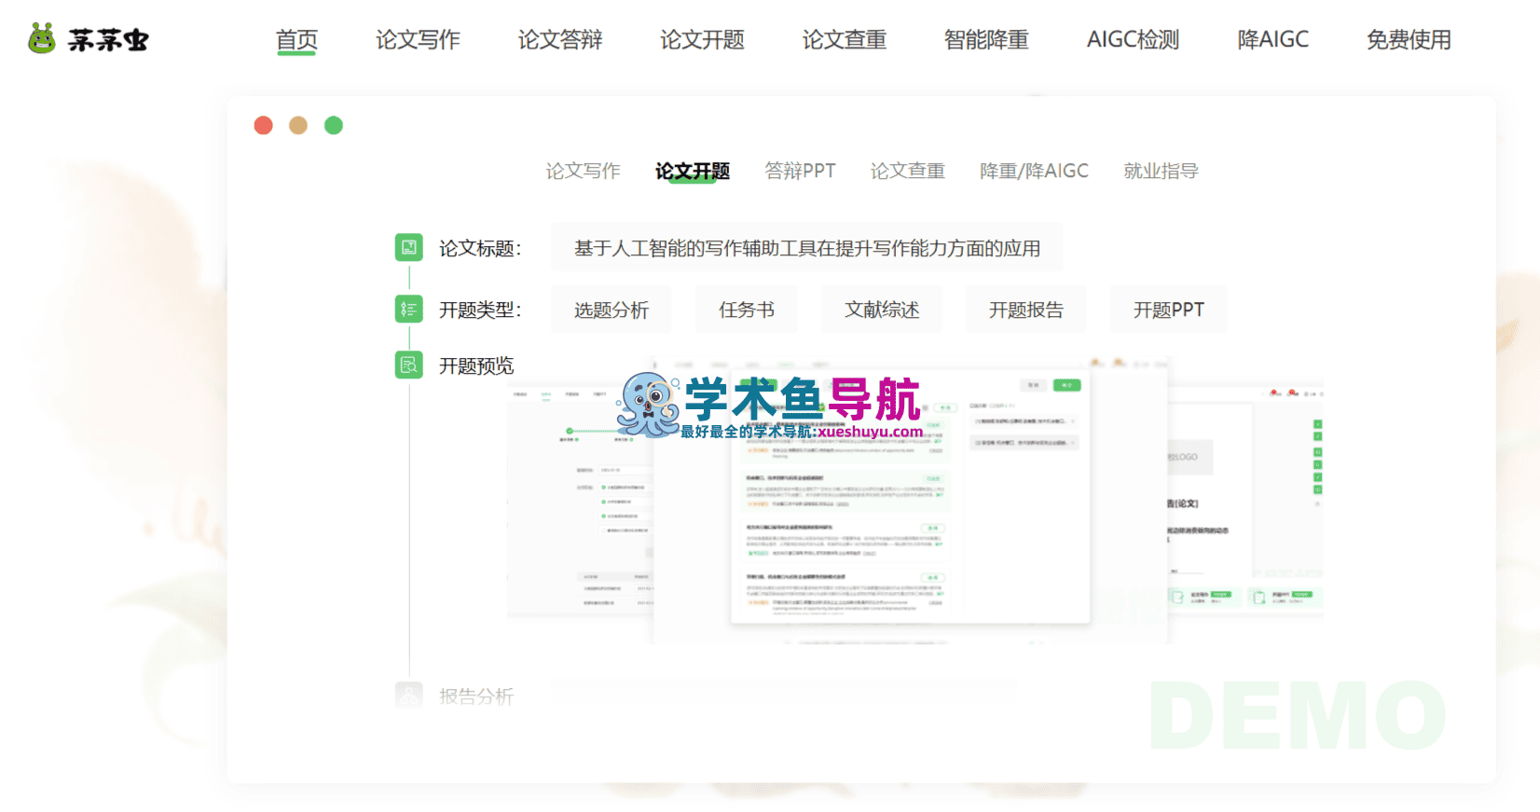Viewport: 1540px width, 812px height.
Task: Switch to 论文查重 demo tab
Action: click(908, 171)
